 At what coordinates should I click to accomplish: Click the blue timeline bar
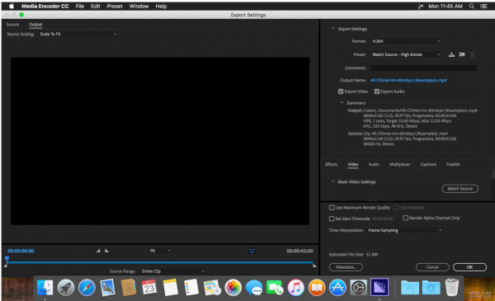coord(160,262)
